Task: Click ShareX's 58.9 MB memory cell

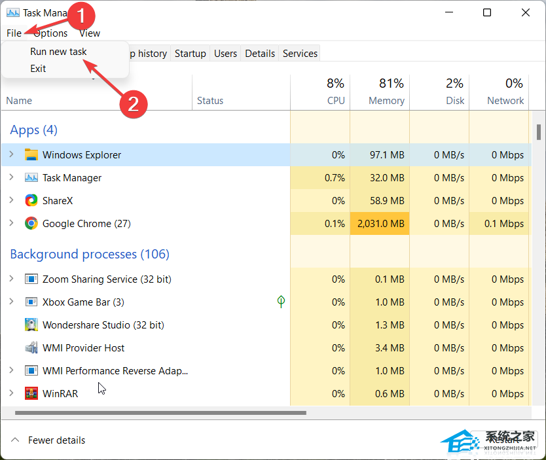Action: 380,201
